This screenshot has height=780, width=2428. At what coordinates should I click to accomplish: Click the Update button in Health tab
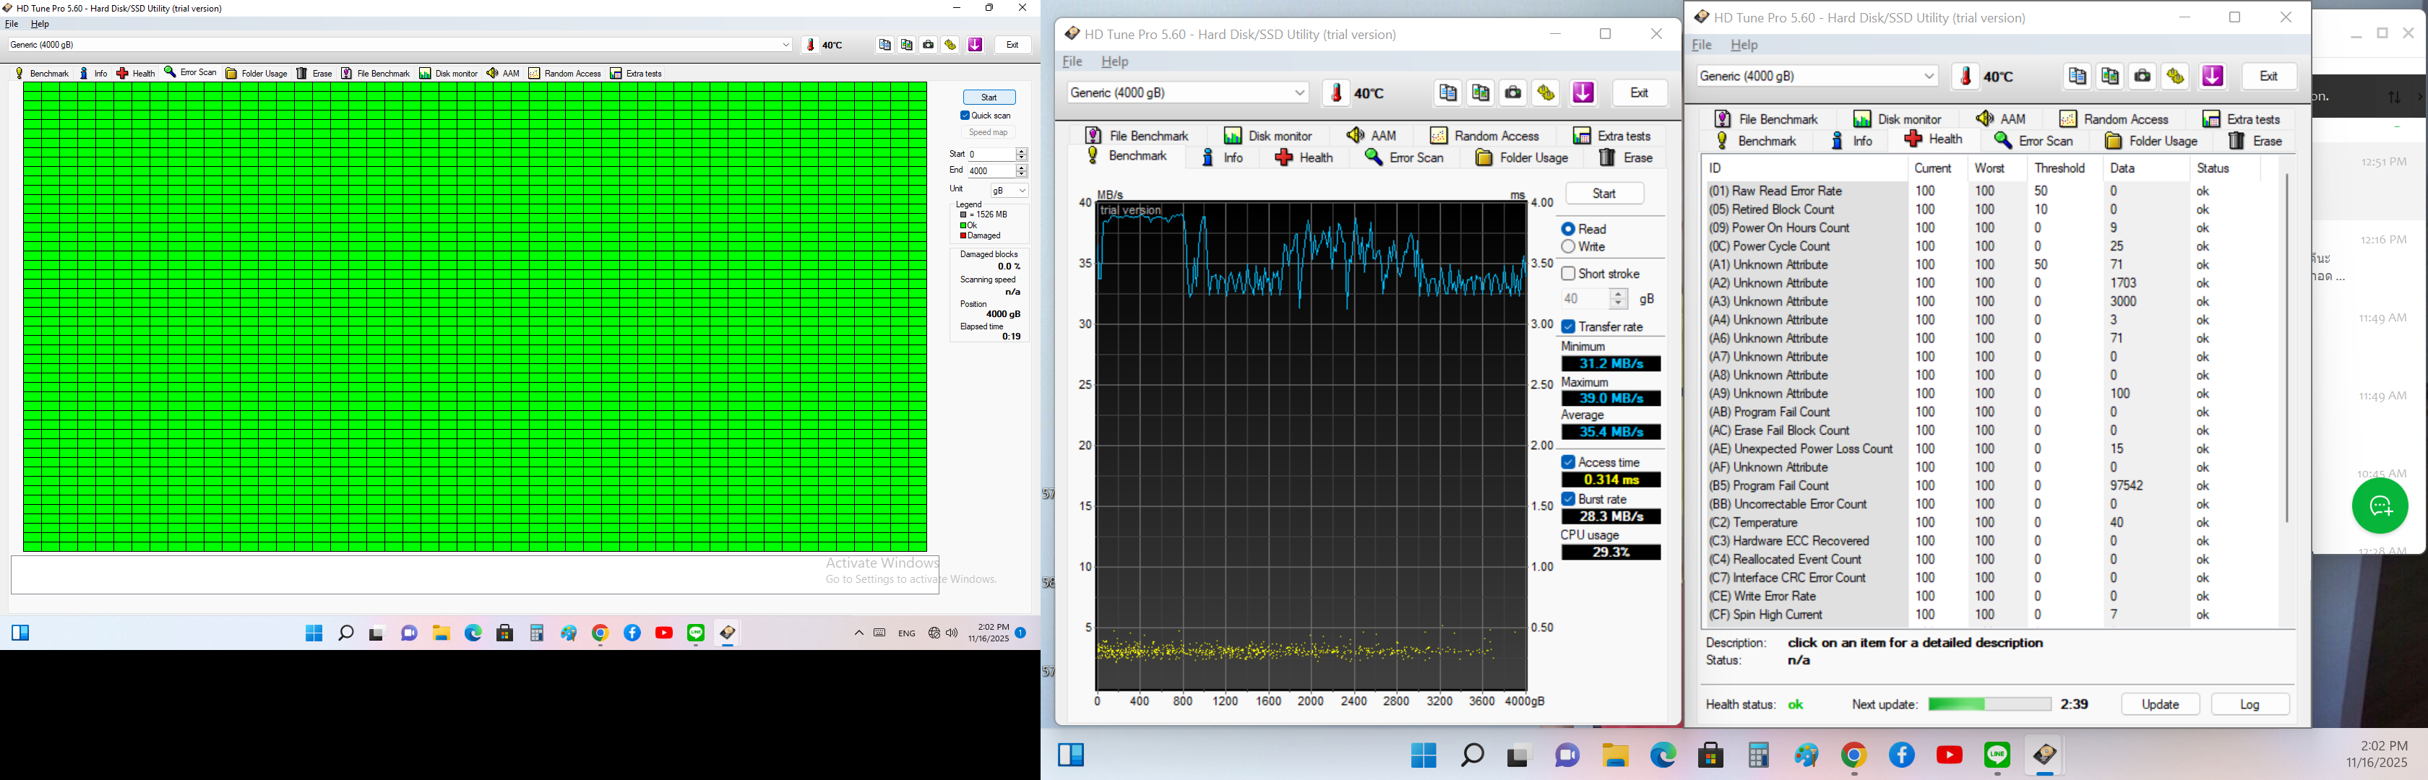pos(2159,705)
